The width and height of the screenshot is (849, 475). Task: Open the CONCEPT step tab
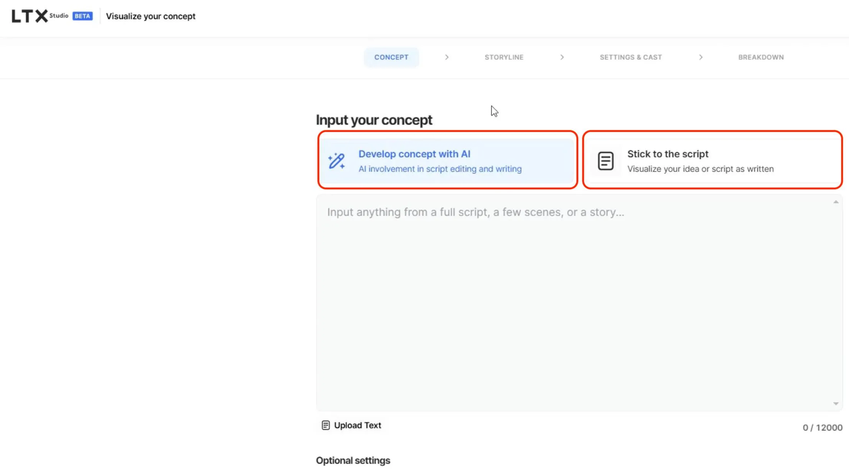pos(391,57)
